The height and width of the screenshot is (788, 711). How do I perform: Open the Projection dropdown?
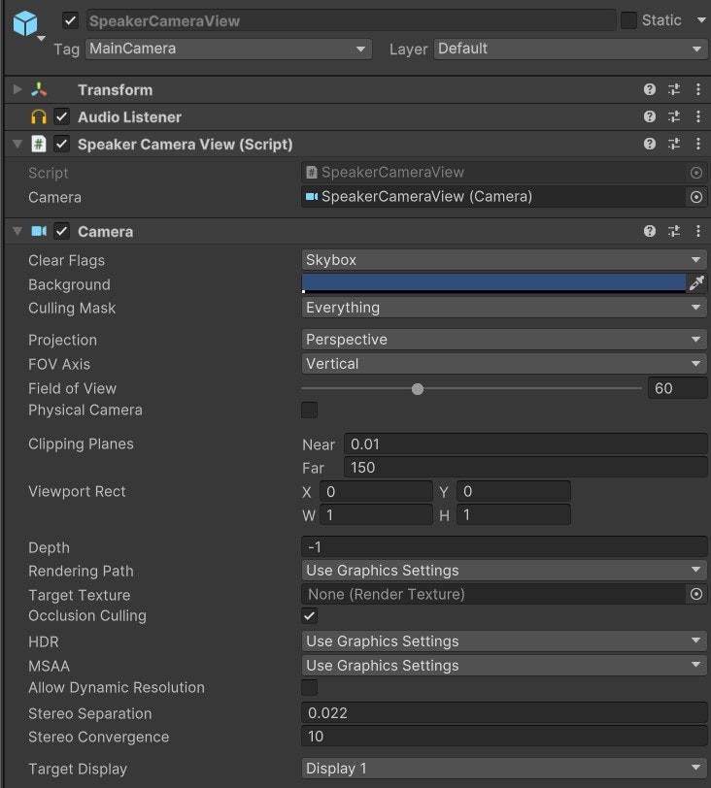504,340
